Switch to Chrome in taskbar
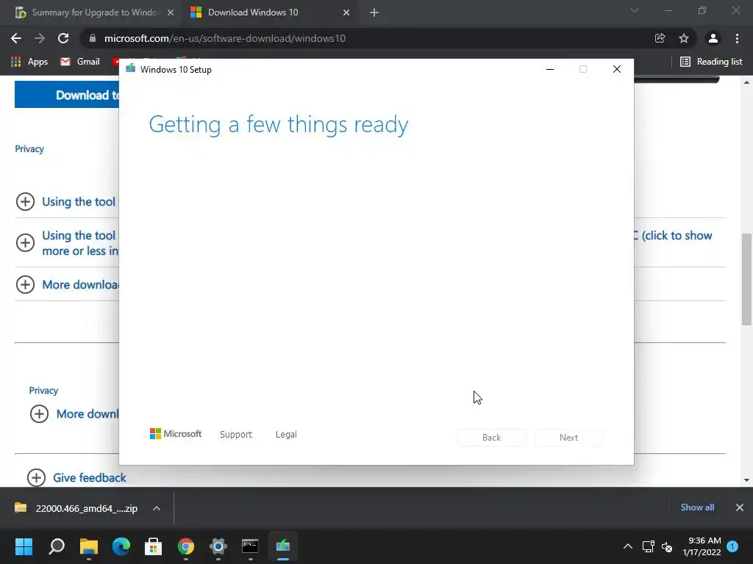Viewport: 753px width, 564px height. [186, 546]
